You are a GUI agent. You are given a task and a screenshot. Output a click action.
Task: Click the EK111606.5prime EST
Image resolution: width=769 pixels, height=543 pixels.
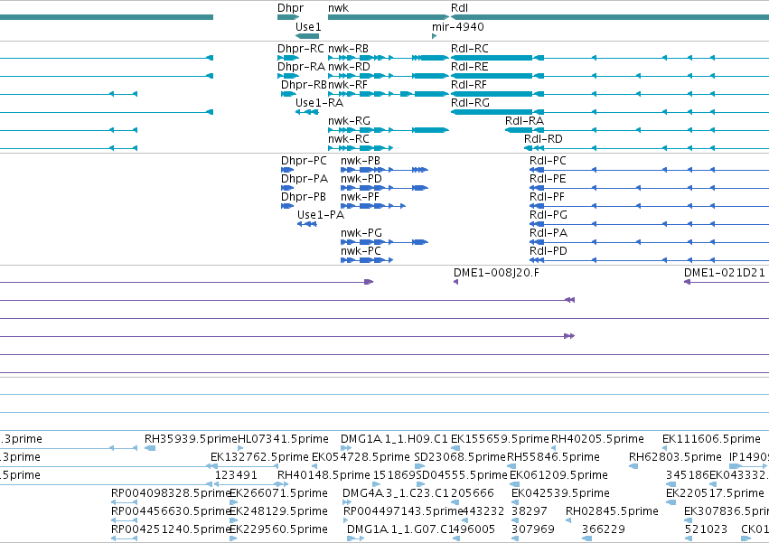[x=665, y=448]
